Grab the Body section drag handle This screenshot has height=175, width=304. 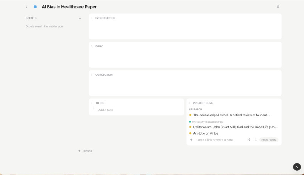point(92,46)
